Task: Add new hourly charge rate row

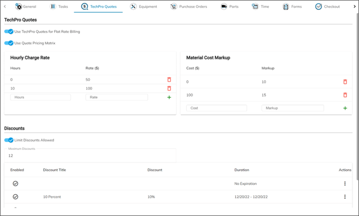Action: (x=169, y=97)
